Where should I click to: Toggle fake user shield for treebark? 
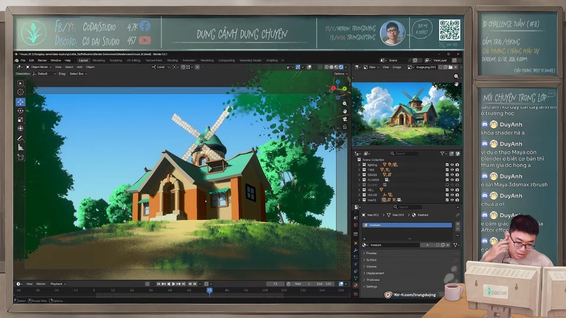(438, 245)
